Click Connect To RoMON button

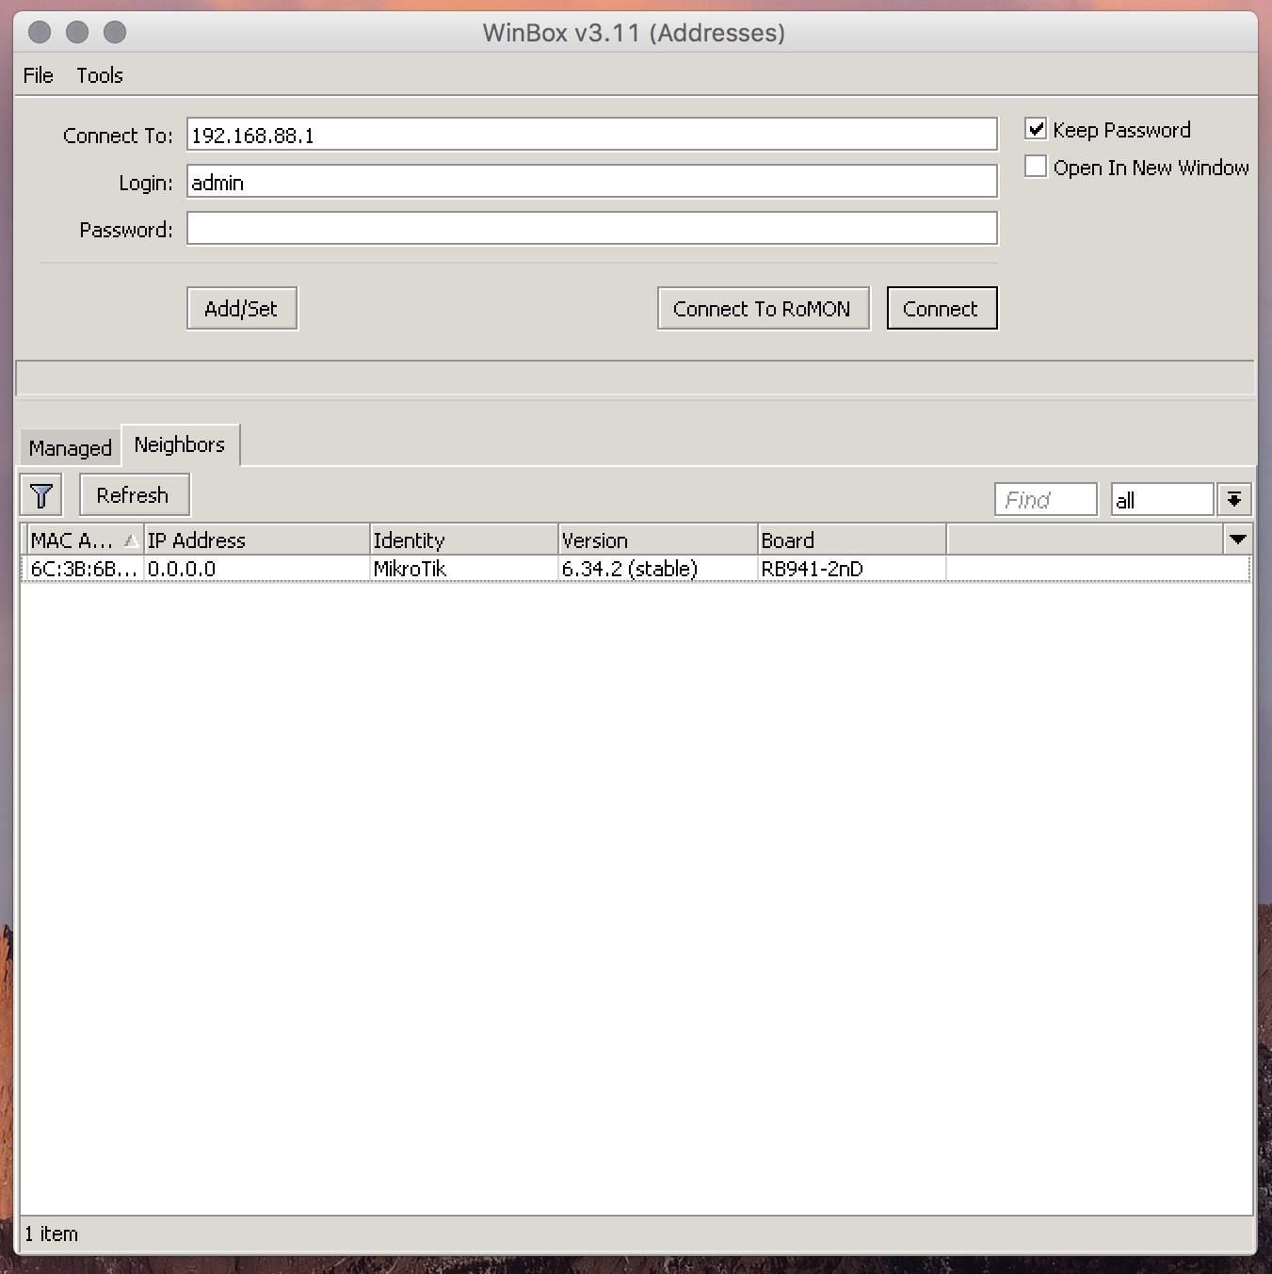point(762,309)
